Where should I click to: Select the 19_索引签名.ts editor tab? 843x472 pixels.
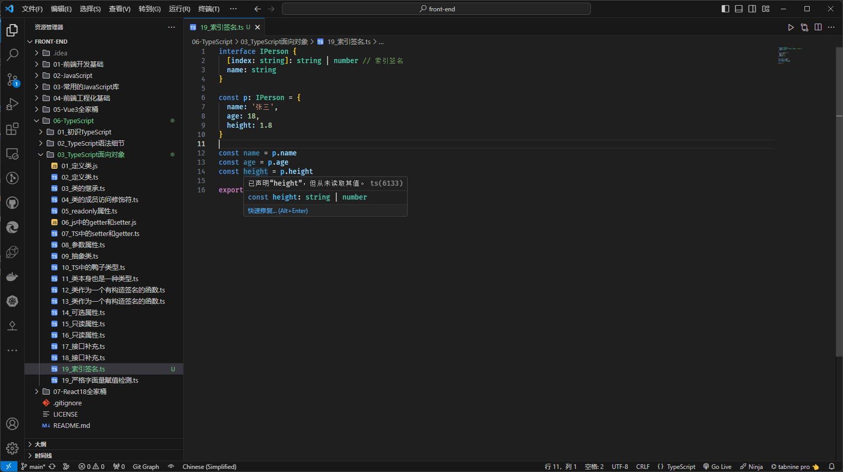point(222,27)
